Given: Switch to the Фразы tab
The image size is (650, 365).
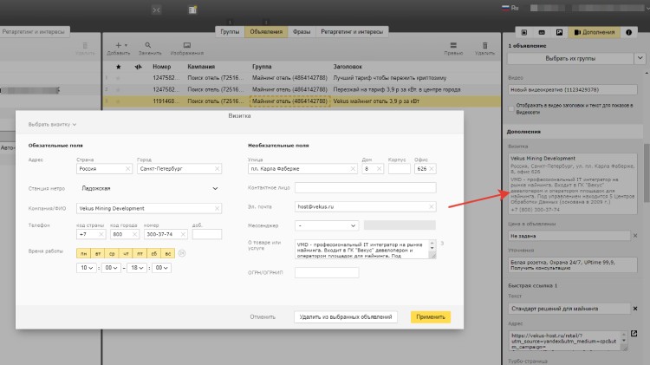Looking at the screenshot, I should [302, 31].
